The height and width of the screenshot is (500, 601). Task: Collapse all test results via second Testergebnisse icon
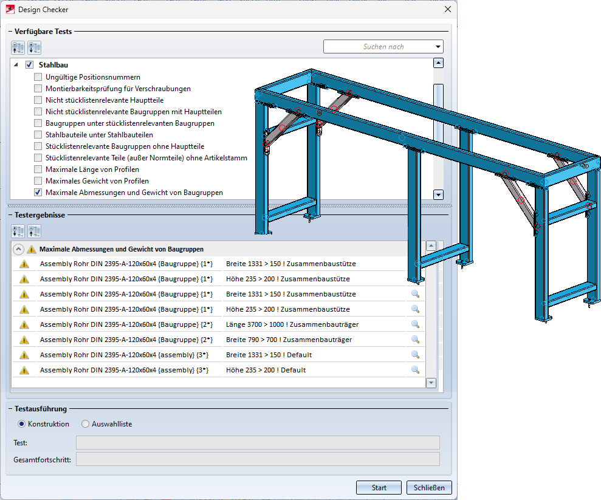pos(34,231)
